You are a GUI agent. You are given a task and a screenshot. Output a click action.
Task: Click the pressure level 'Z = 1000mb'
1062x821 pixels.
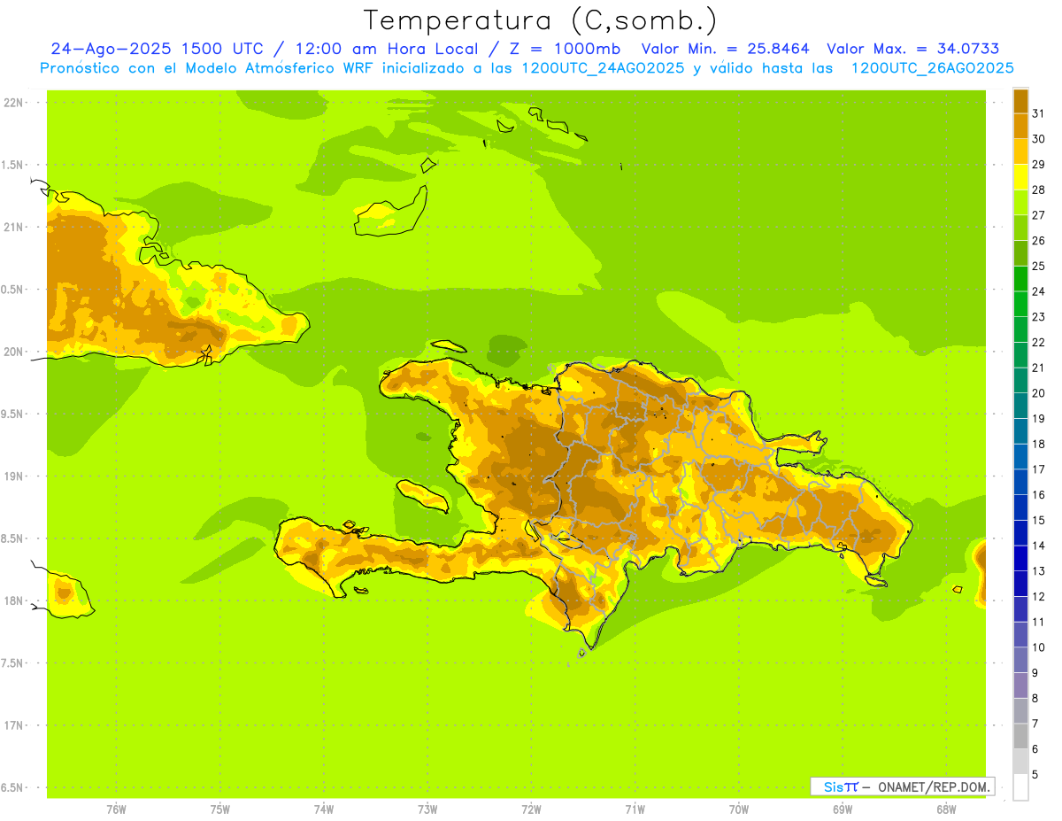pyautogui.click(x=565, y=49)
